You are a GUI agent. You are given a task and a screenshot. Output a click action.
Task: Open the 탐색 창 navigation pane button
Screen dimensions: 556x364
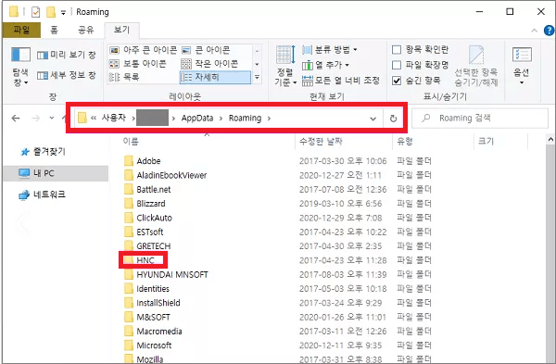(20, 67)
